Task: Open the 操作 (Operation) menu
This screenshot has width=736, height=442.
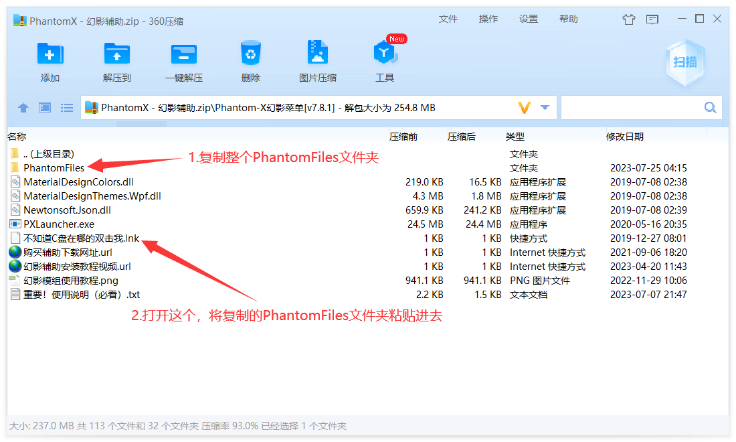Action: click(x=488, y=19)
